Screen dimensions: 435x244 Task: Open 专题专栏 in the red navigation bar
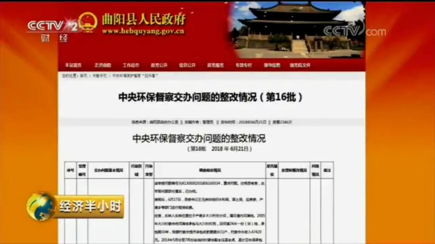[x=243, y=66]
